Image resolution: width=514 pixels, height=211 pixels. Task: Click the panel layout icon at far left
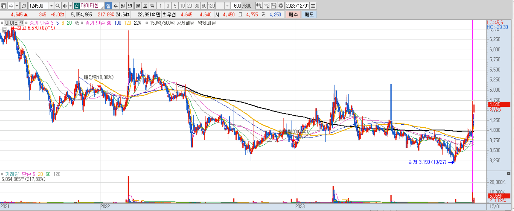coord(3,5)
